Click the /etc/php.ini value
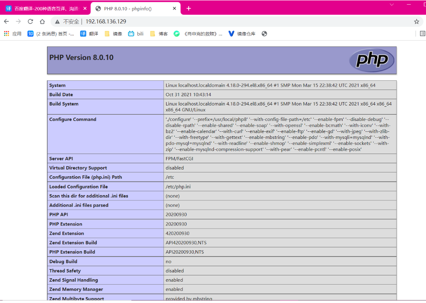This screenshot has height=303, width=426. pyautogui.click(x=178, y=187)
